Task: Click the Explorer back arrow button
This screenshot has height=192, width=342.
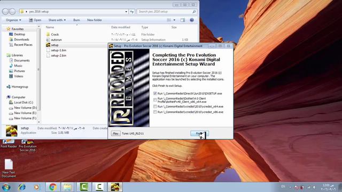Action: 5,12
